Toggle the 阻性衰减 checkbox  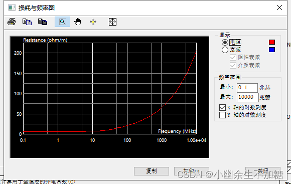click(x=233, y=57)
